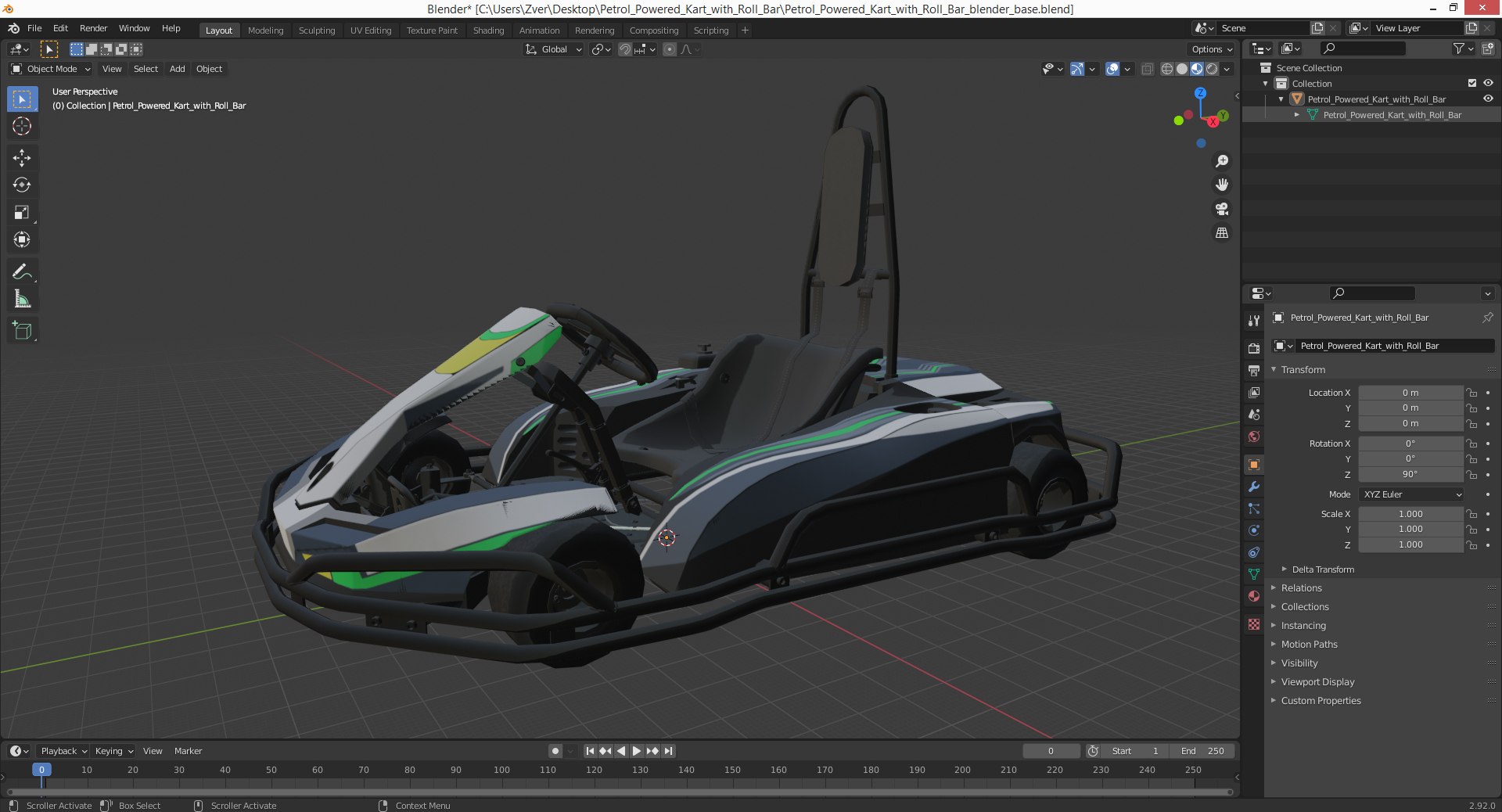Toggle Location X lock icon
Screen dimensions: 1502x812
pyautogui.click(x=1471, y=393)
